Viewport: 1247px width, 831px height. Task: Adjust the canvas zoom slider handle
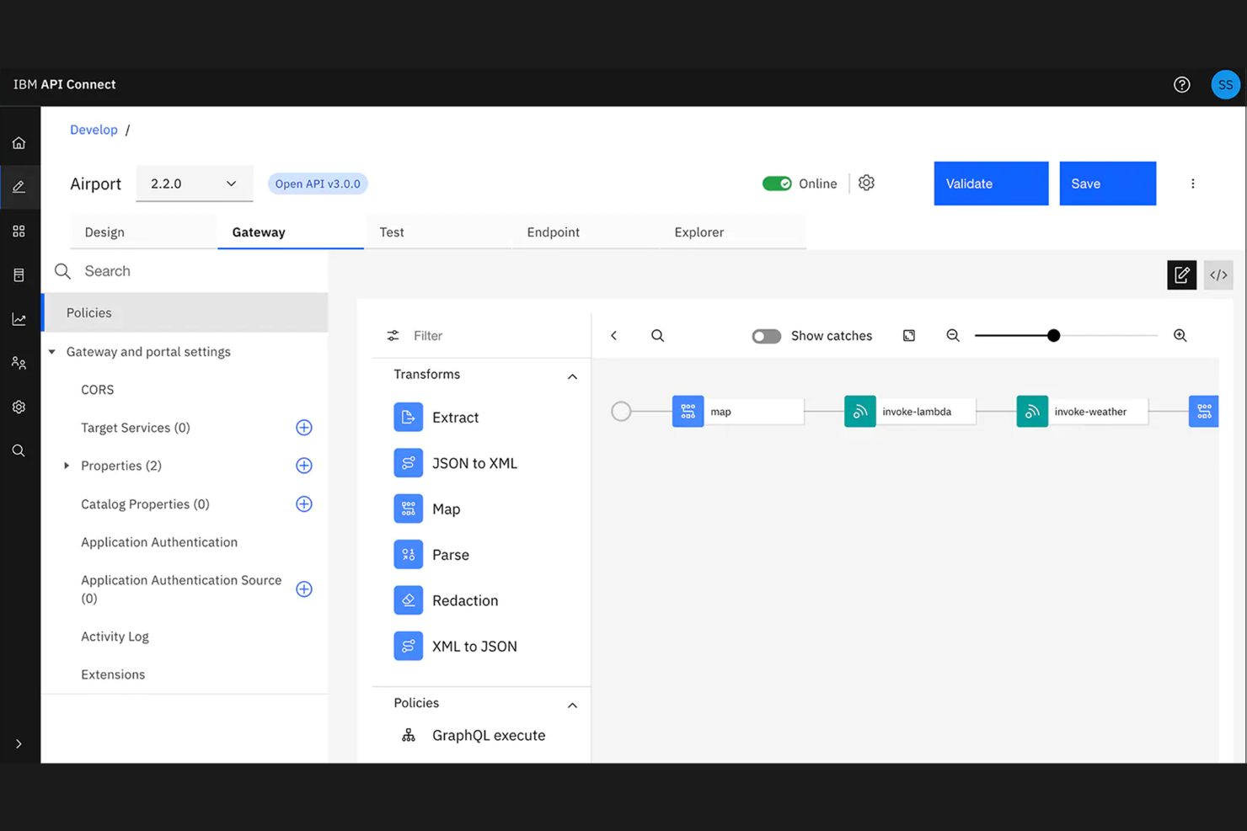click(1053, 335)
